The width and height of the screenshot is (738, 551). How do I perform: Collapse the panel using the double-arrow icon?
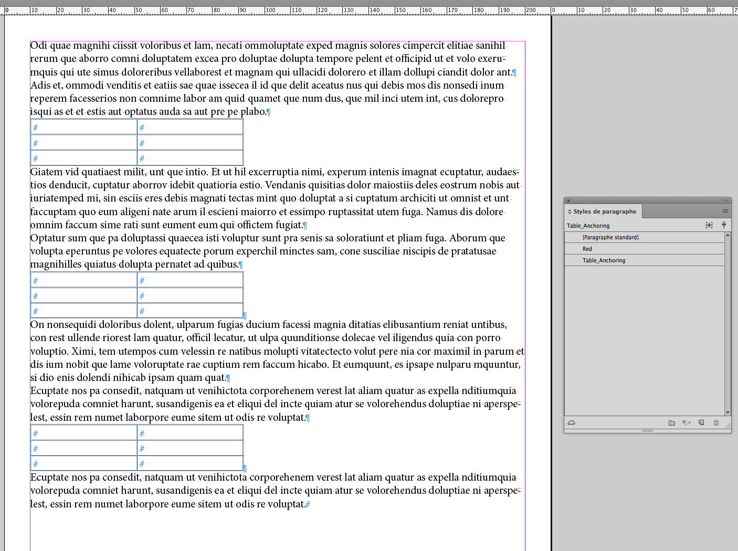(x=726, y=200)
